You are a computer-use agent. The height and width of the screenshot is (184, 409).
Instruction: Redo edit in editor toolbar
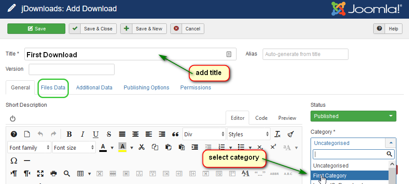54,134
